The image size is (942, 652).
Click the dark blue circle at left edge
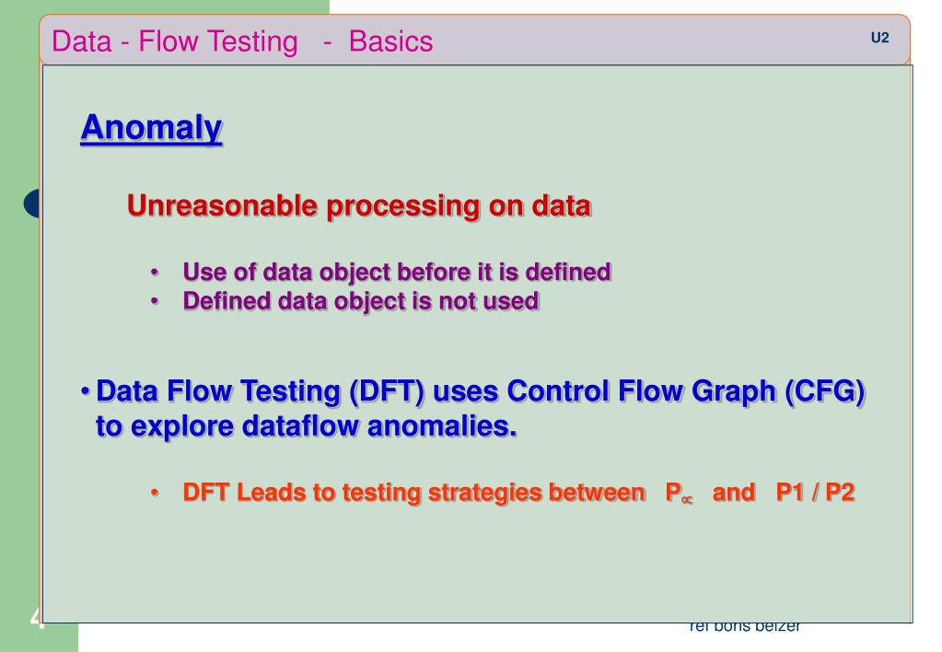[x=33, y=204]
